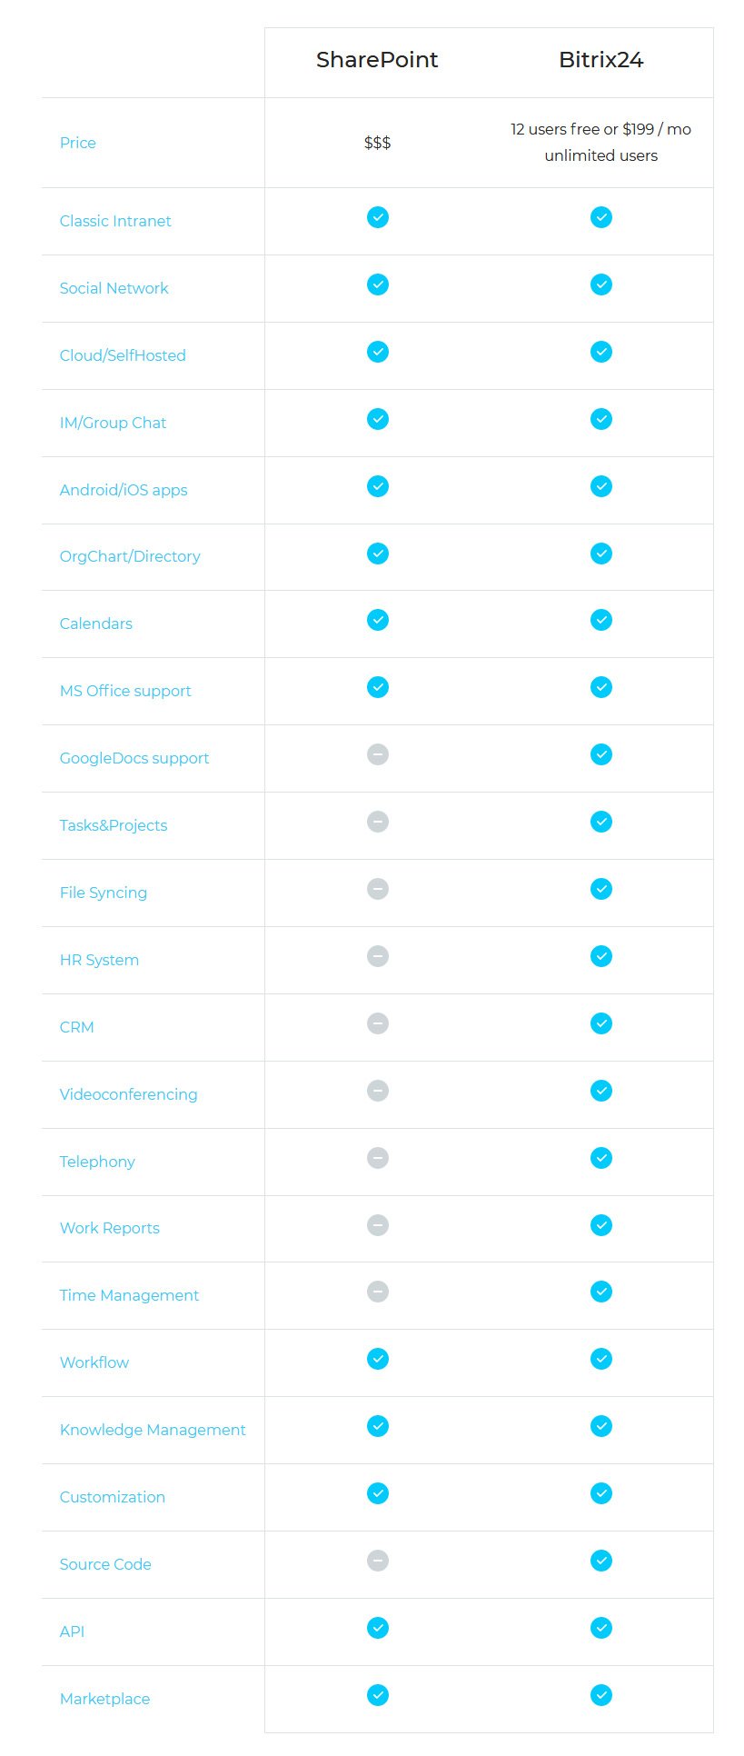Open the Price link

(77, 143)
